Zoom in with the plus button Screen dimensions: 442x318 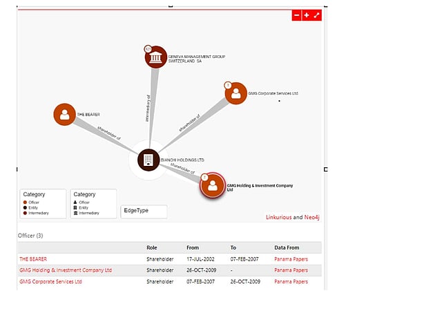click(307, 15)
